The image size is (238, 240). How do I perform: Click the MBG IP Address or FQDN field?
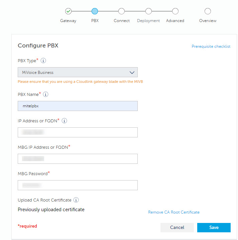click(78, 159)
